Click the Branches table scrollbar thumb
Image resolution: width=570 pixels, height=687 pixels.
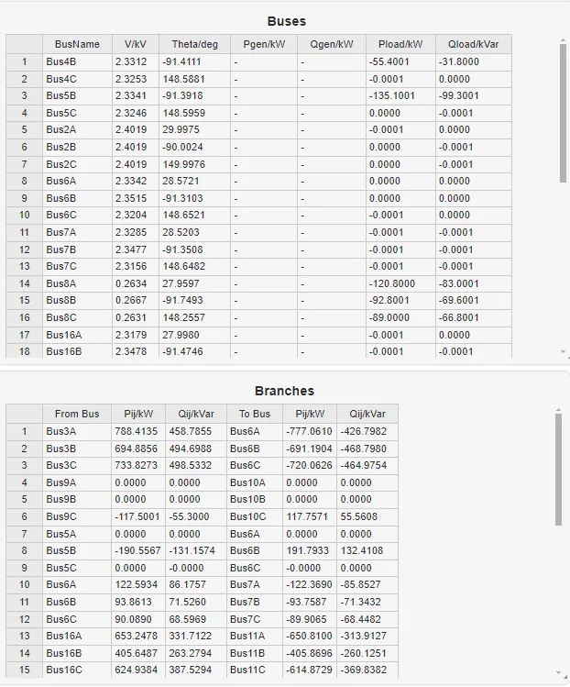(560, 468)
